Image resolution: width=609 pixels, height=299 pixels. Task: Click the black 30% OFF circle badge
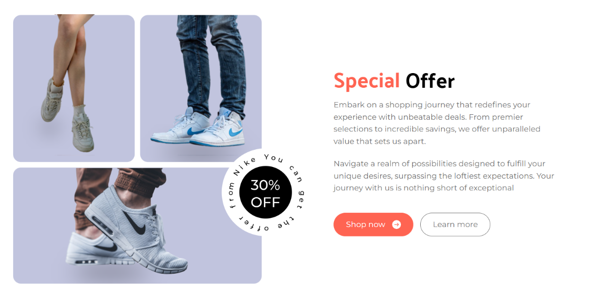(265, 192)
